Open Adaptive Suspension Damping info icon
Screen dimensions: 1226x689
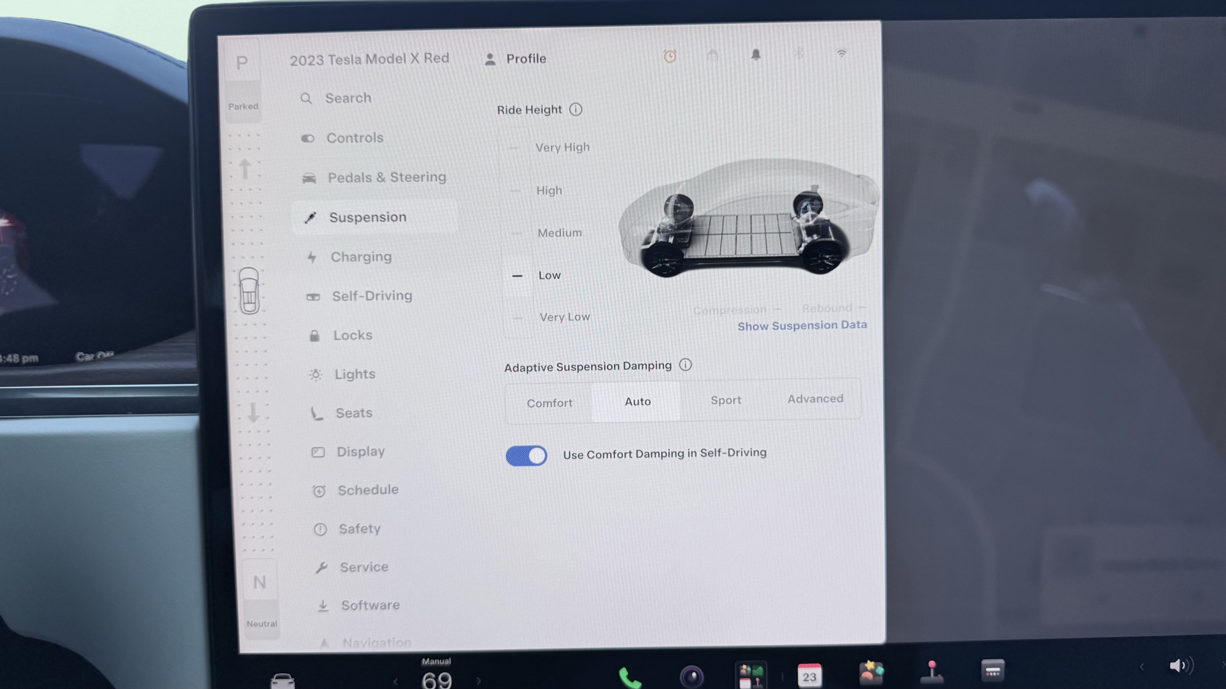685,365
